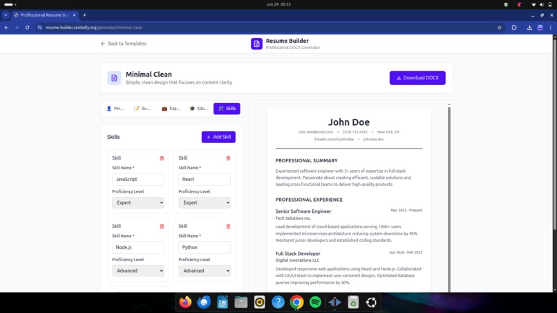Remove the Node.js skill with trash icon
The height and width of the screenshot is (313, 557).
(x=162, y=227)
